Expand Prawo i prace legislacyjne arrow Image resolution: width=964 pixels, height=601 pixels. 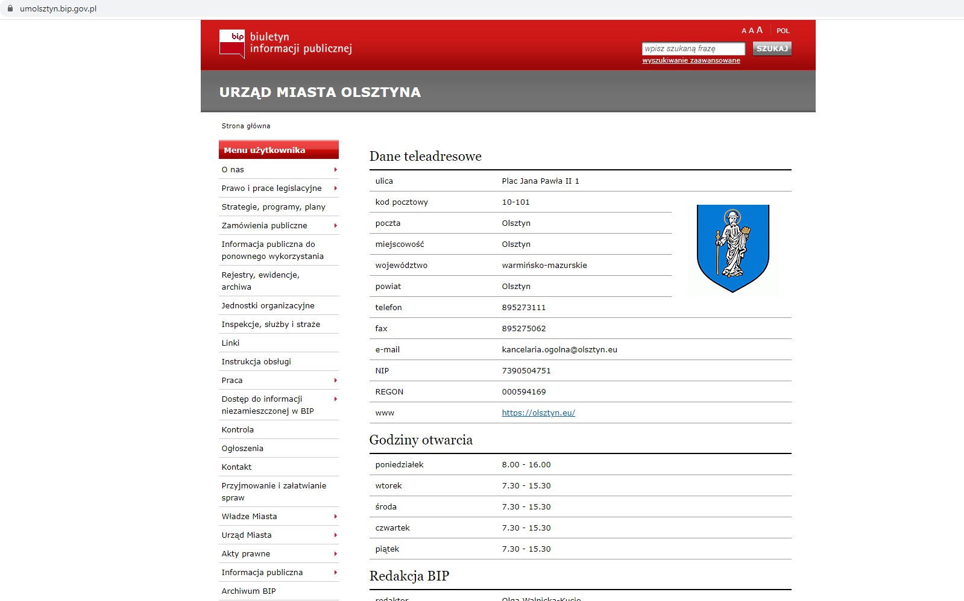point(335,188)
